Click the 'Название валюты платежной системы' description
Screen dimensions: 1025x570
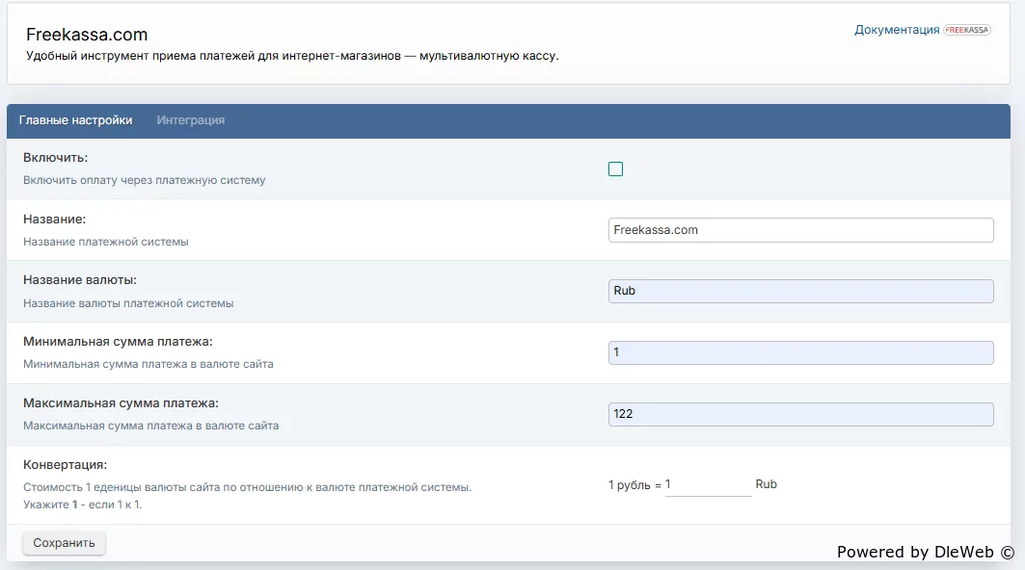tap(128, 303)
